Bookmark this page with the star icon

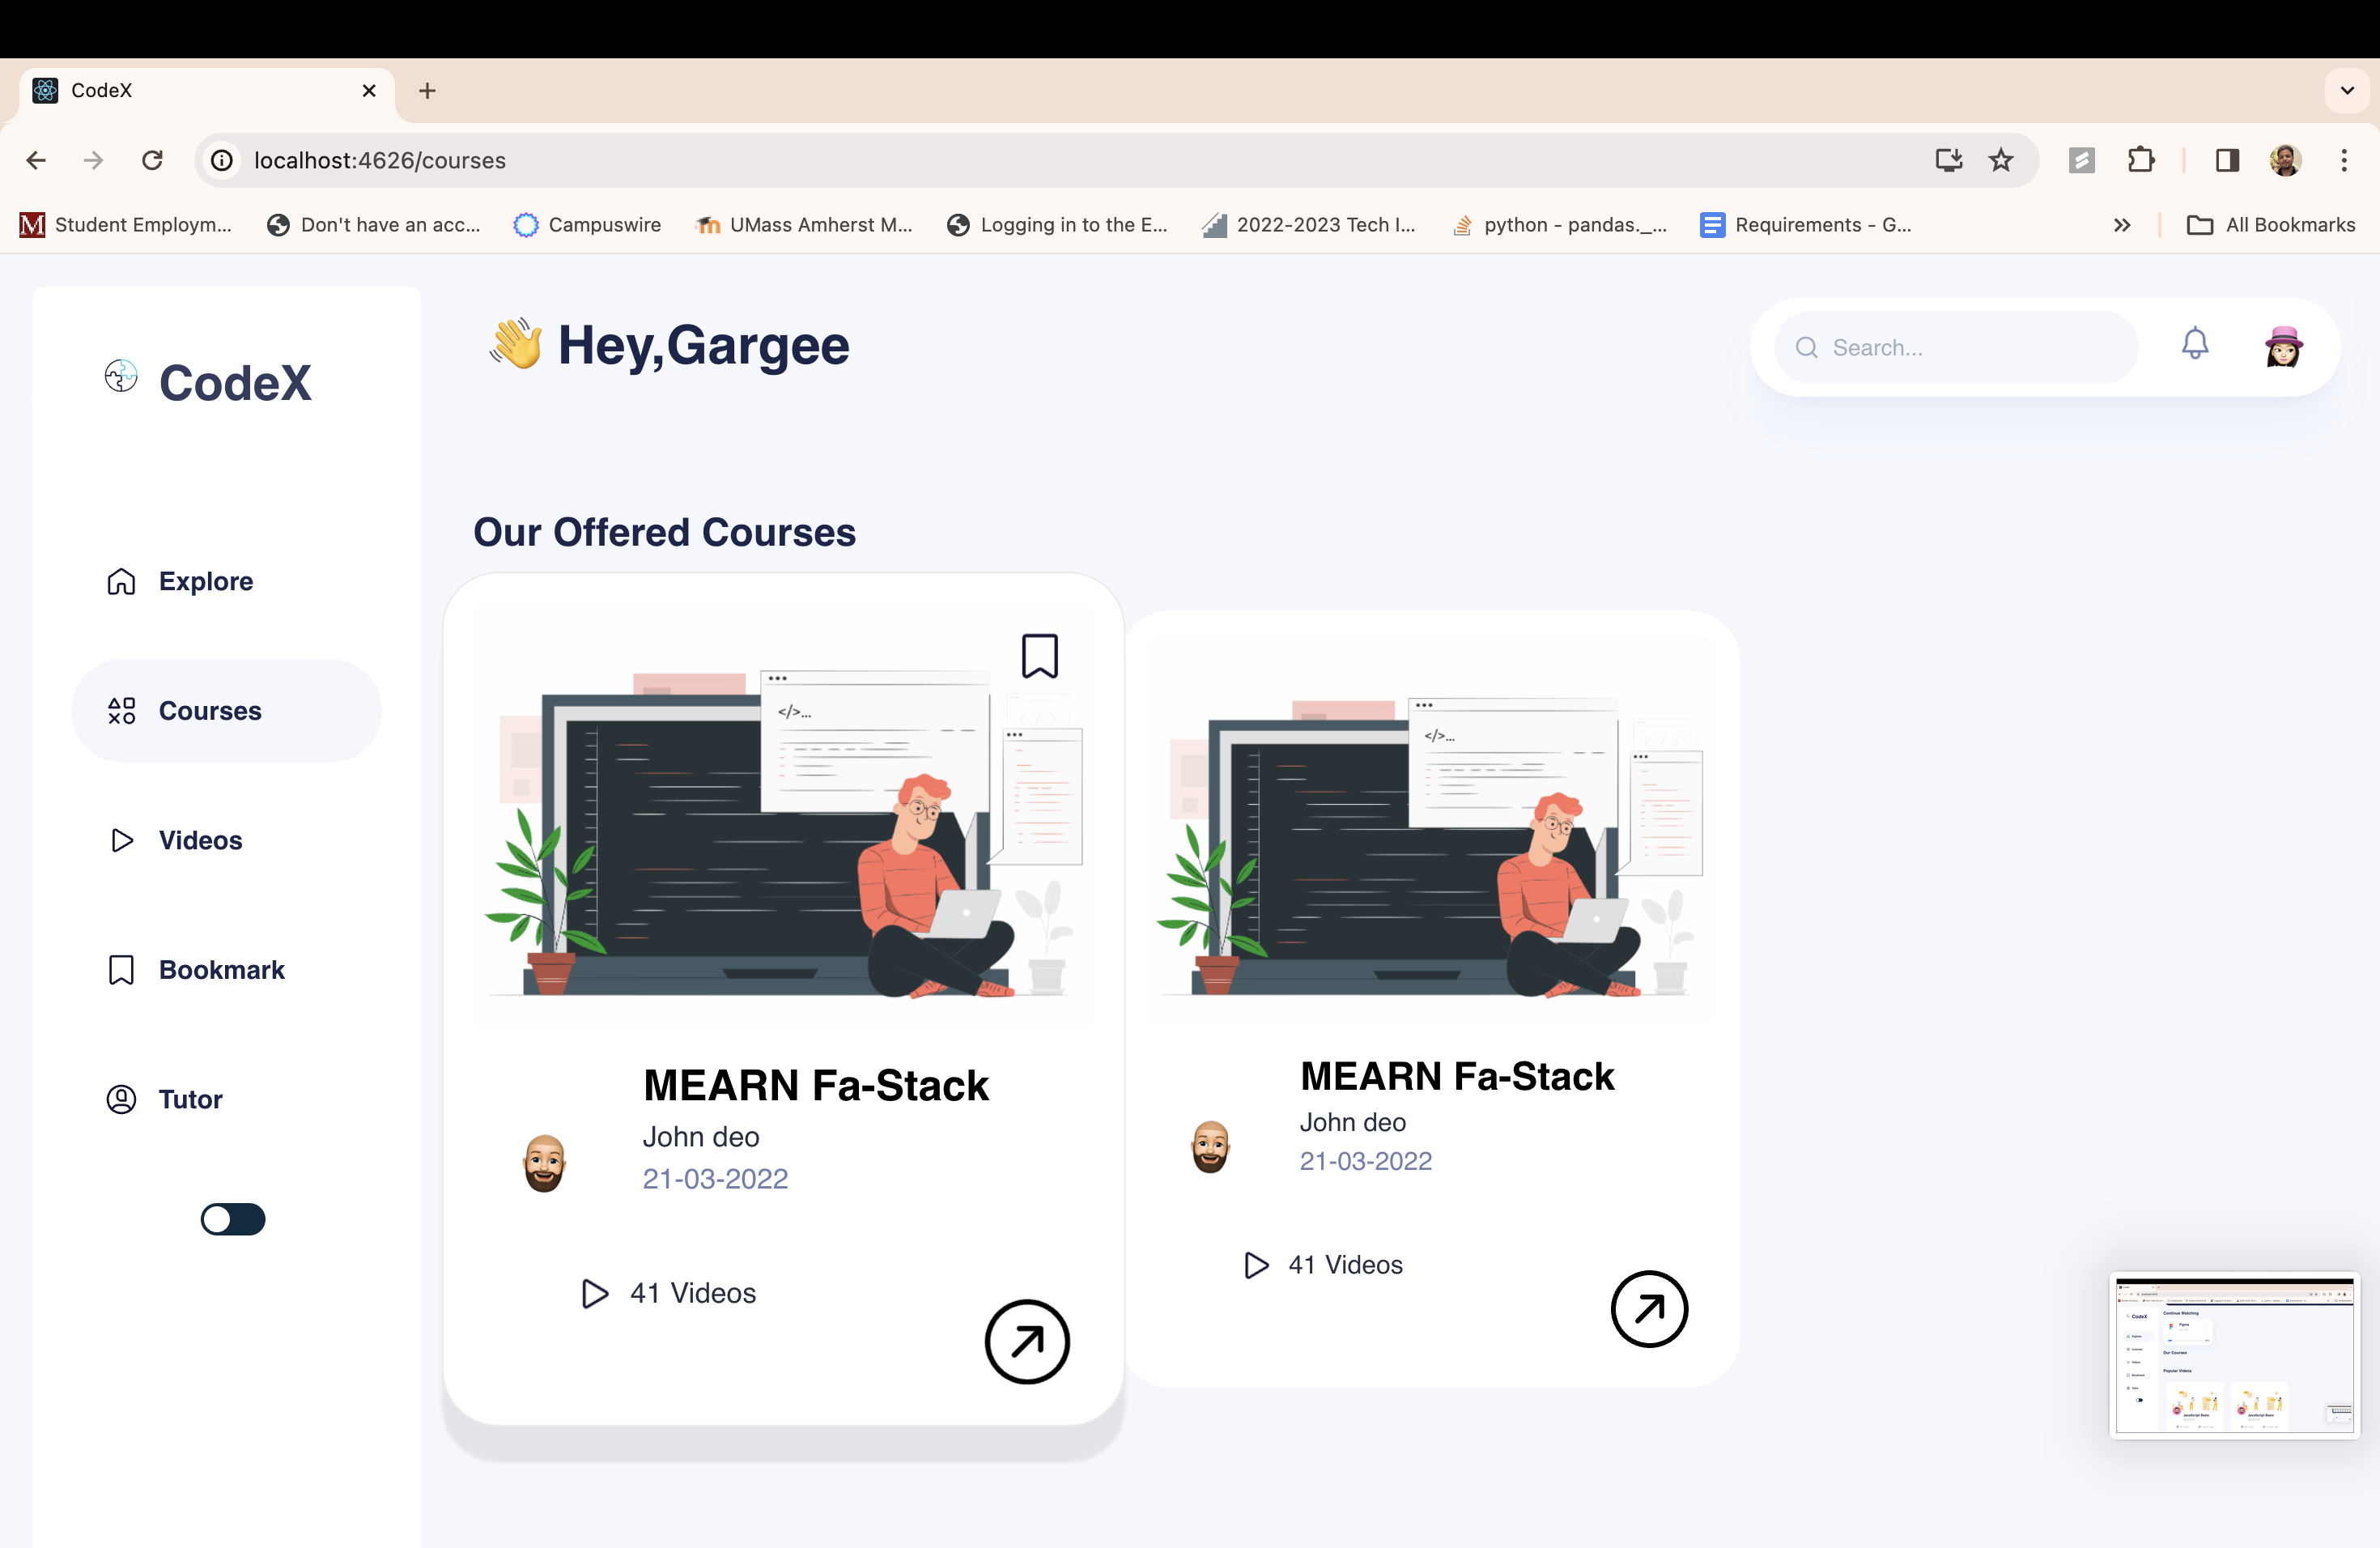2001,160
